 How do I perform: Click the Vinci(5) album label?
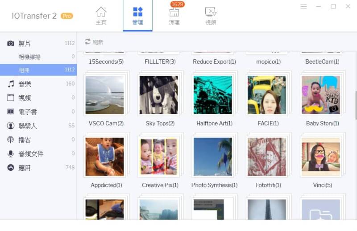322,185
